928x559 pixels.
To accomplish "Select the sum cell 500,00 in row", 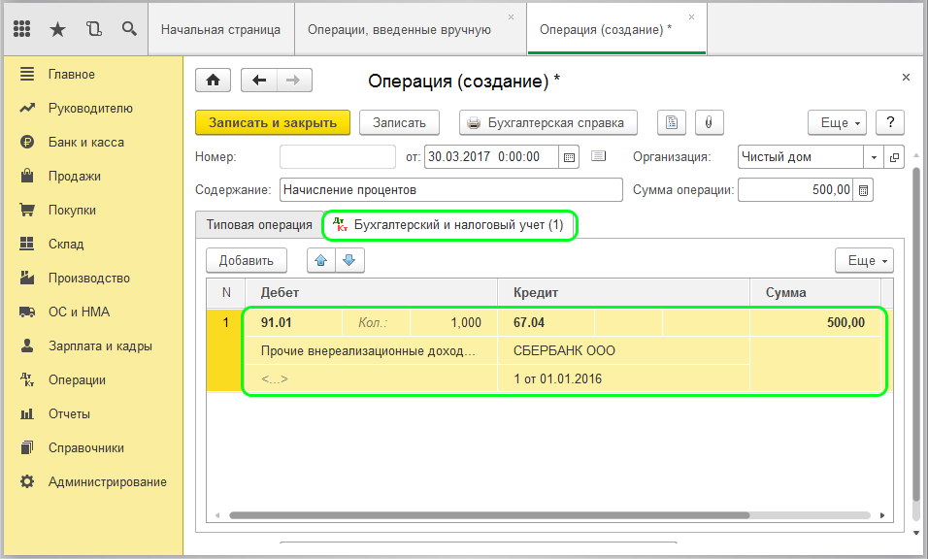I will [x=815, y=322].
